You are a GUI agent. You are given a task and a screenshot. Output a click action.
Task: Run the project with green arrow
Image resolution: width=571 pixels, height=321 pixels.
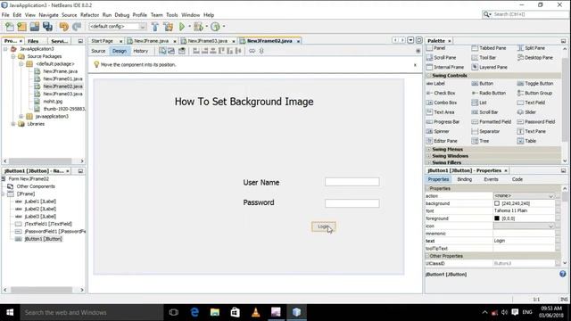tap(182, 27)
